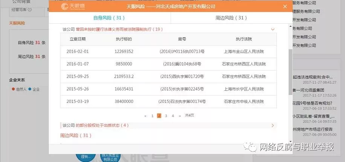Viewport: 345px width, 162px height.
Task: Open news item ending 河北佰盛集团
Action: [308, 90]
